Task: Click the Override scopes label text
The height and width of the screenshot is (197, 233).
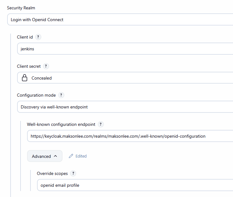Action: [x=52, y=173]
